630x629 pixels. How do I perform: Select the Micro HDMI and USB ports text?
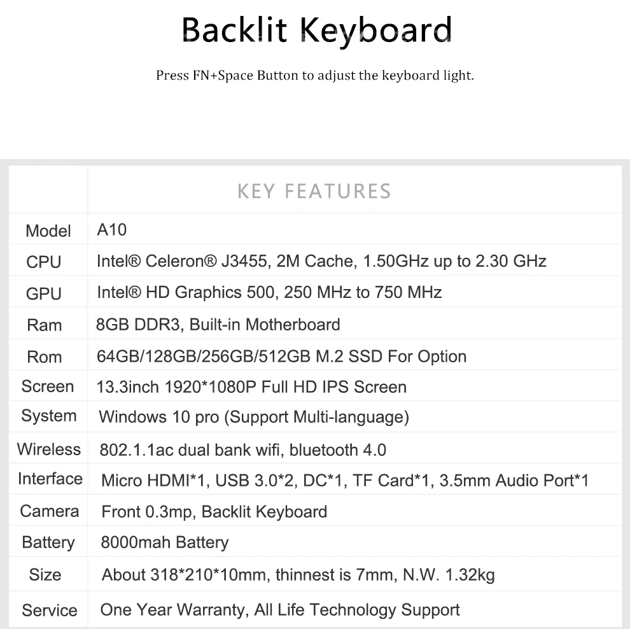click(345, 481)
